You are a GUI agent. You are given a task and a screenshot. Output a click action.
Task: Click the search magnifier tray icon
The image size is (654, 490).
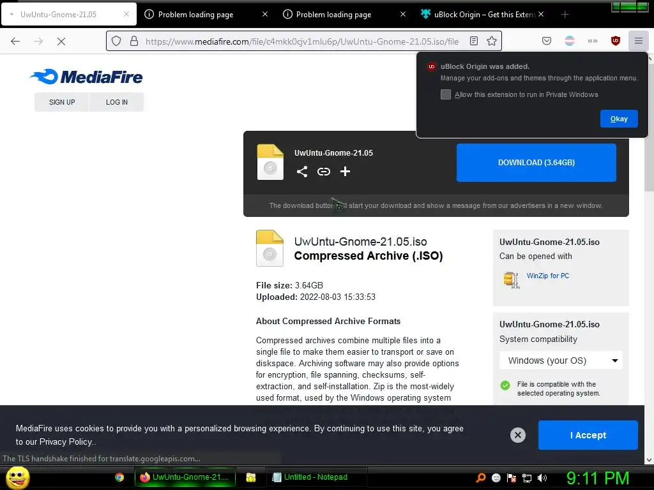(480, 477)
